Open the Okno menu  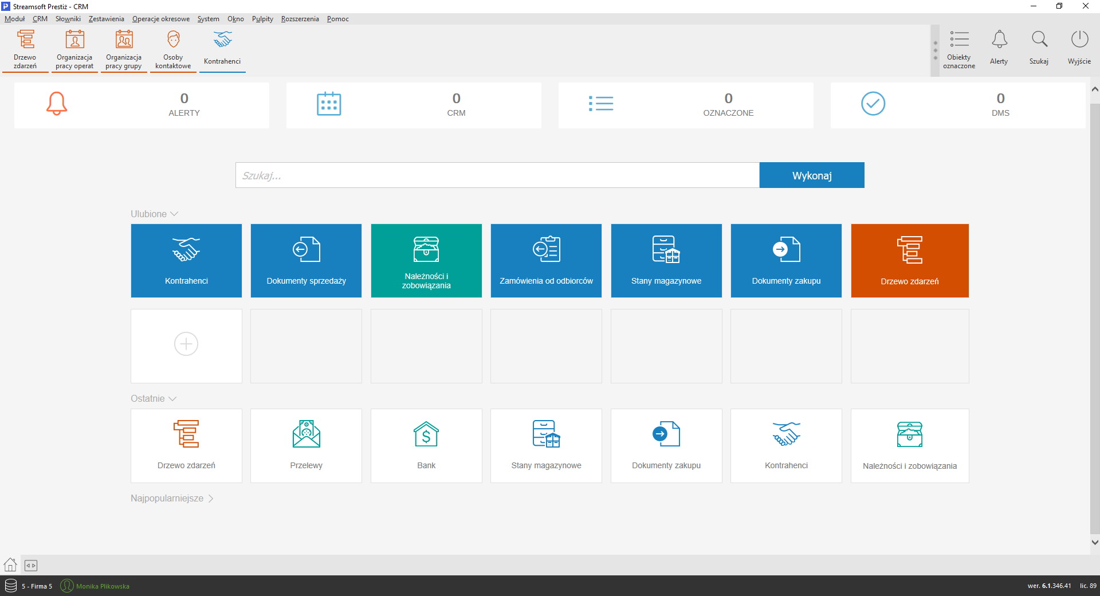click(235, 19)
